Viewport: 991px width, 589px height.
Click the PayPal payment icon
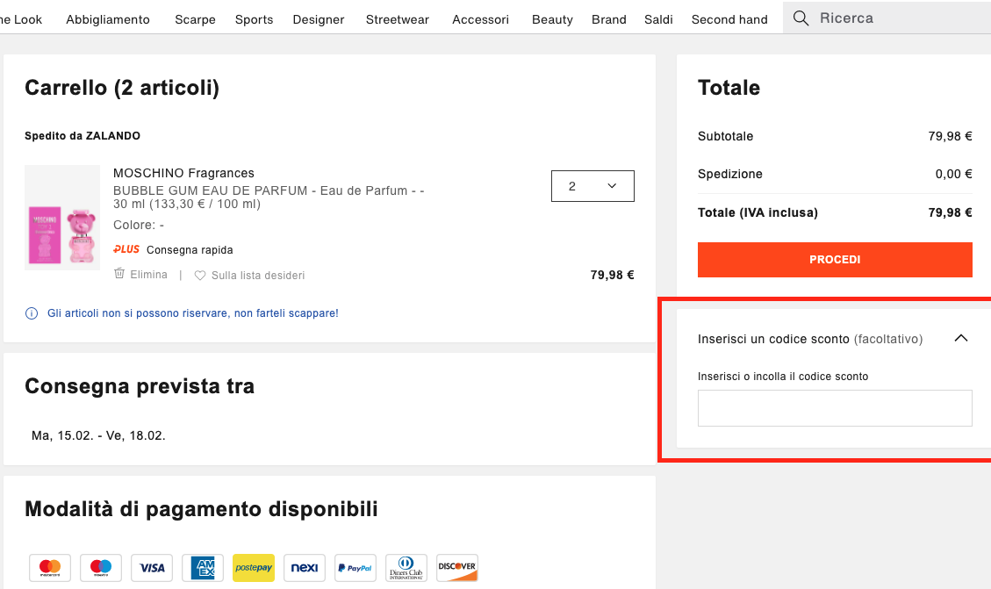click(355, 568)
